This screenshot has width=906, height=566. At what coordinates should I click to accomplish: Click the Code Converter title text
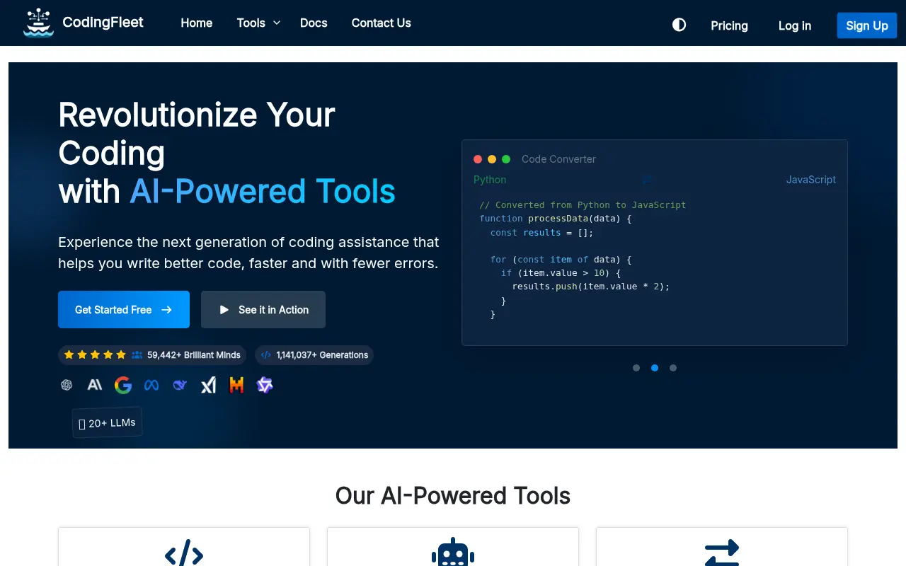click(x=558, y=159)
